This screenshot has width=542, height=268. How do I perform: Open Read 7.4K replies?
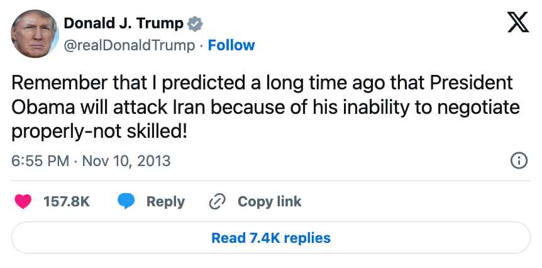[x=271, y=238]
